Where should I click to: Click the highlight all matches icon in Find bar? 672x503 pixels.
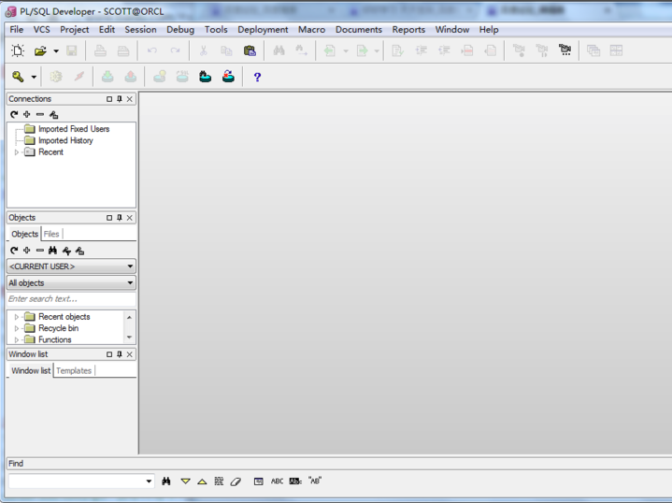(219, 481)
